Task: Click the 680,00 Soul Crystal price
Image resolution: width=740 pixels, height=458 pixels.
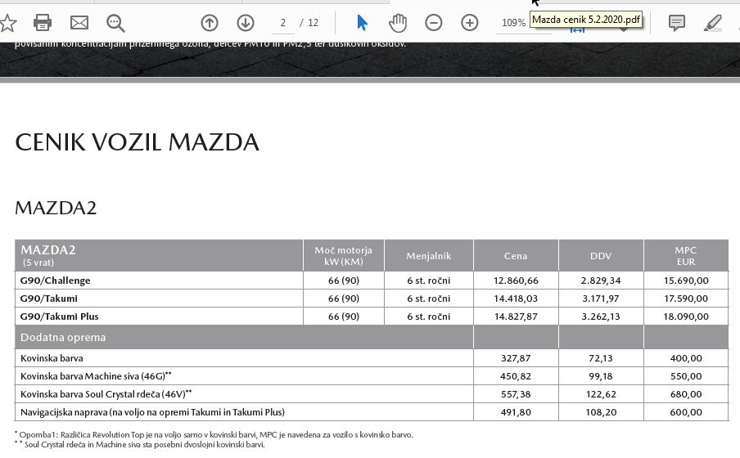Action: tap(686, 394)
